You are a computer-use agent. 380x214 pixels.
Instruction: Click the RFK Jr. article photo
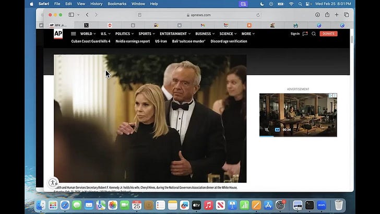150,118
